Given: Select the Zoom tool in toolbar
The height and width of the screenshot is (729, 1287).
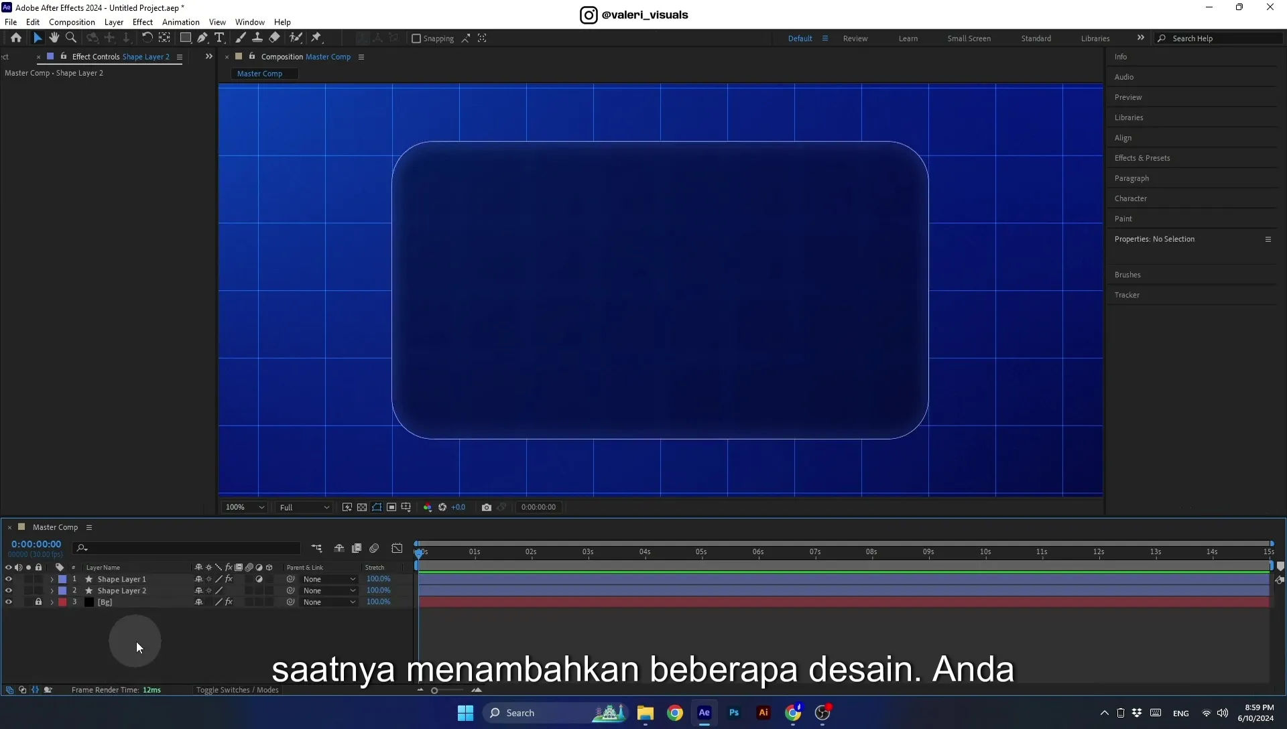Looking at the screenshot, I should point(71,38).
